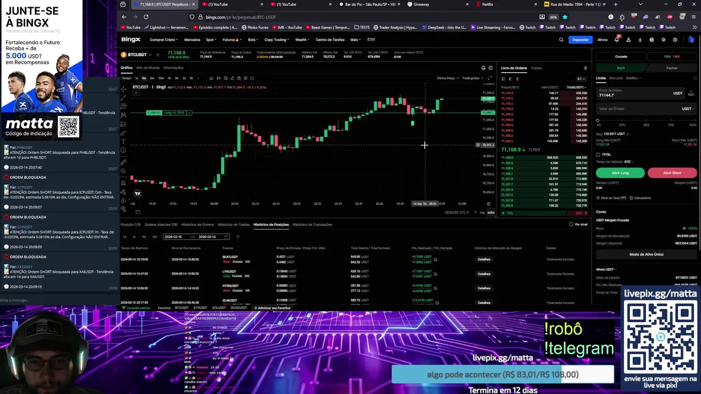The width and height of the screenshot is (701, 394).
Task: Toggle the Par atual checkbox
Action: (x=571, y=224)
